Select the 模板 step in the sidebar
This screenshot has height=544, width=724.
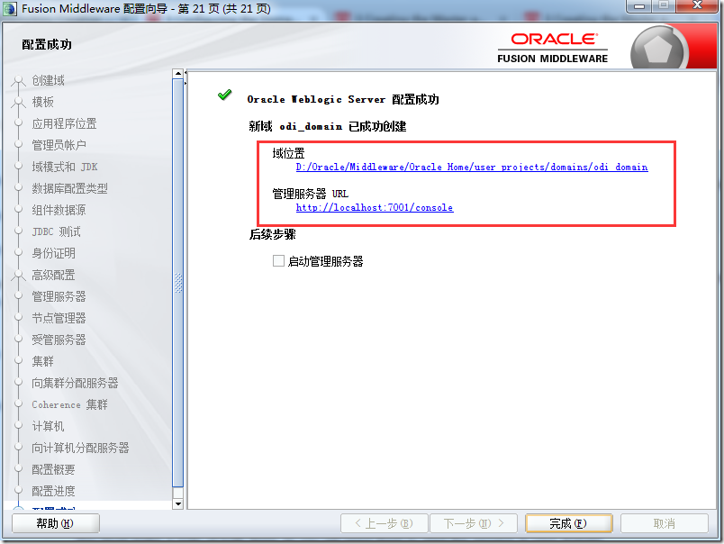43,102
